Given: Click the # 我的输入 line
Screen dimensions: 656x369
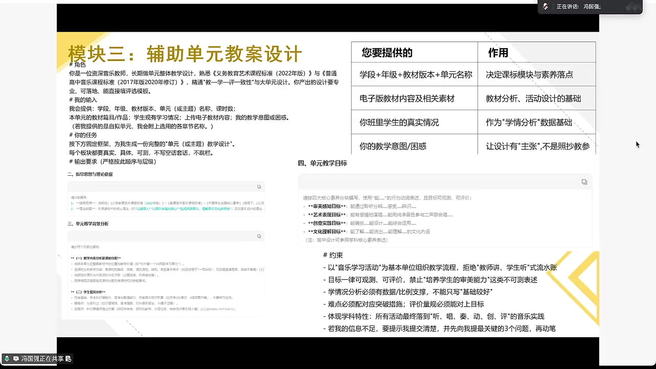Looking at the screenshot, I should 83,99.
